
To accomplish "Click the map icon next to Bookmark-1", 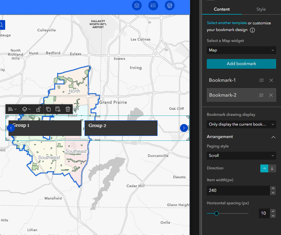I will click(x=261, y=80).
